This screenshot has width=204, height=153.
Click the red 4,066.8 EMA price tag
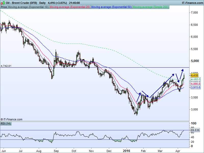click(x=196, y=84)
